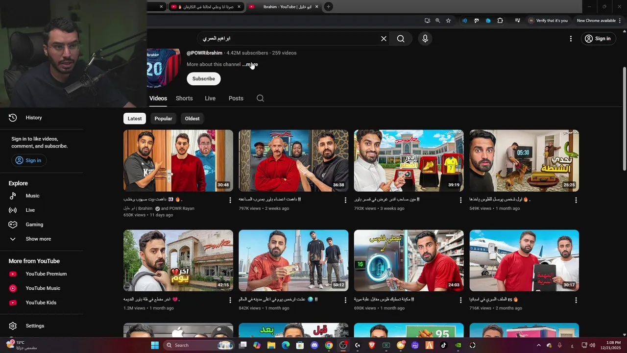Viewport: 627px width, 353px height.
Task: Open options for the 42:15 video
Action: pos(230,300)
